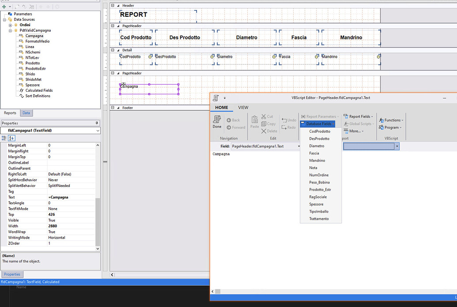Switch to the VIEW ribbon tab
This screenshot has width=457, height=307.
(x=243, y=107)
